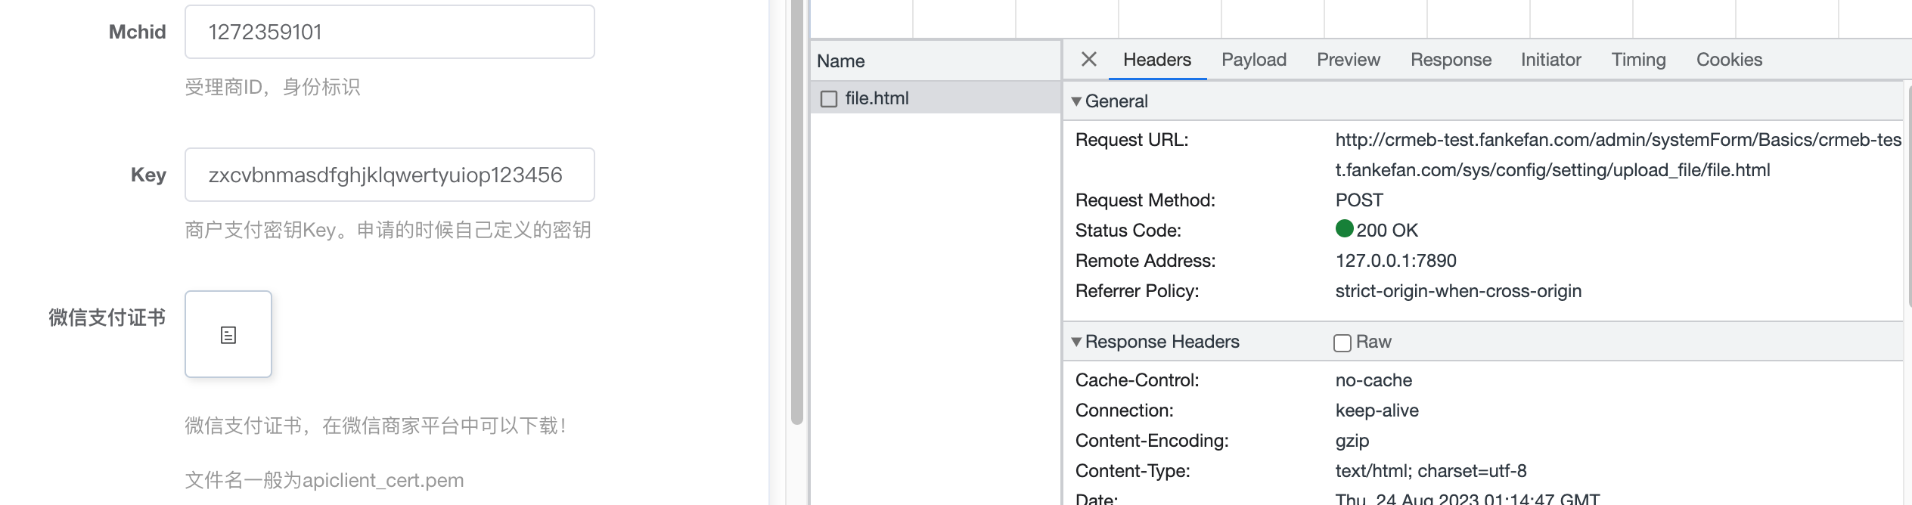The height and width of the screenshot is (505, 1912).
Task: Collapse the Response Headers section
Action: point(1076,342)
